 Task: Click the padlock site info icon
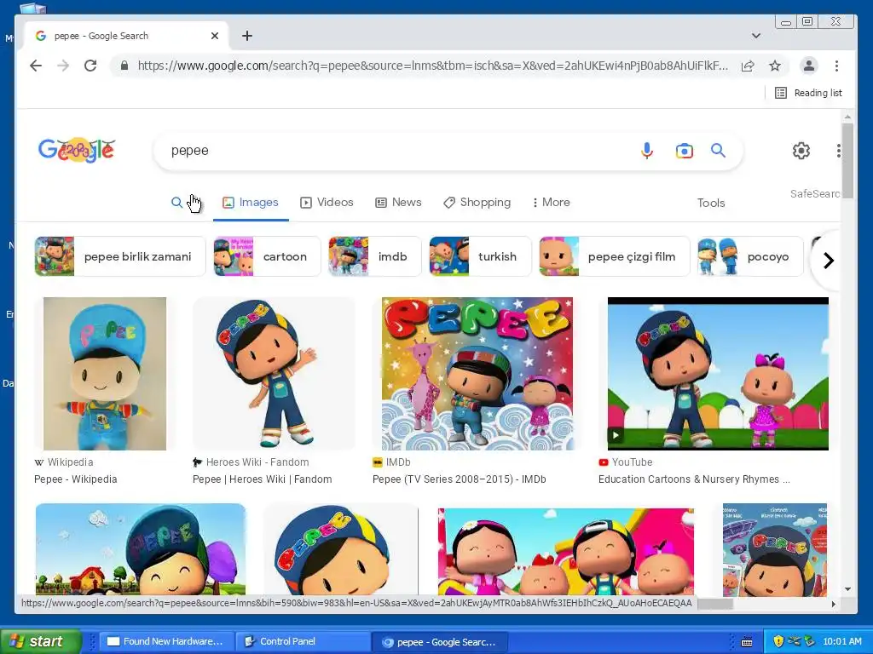point(124,66)
